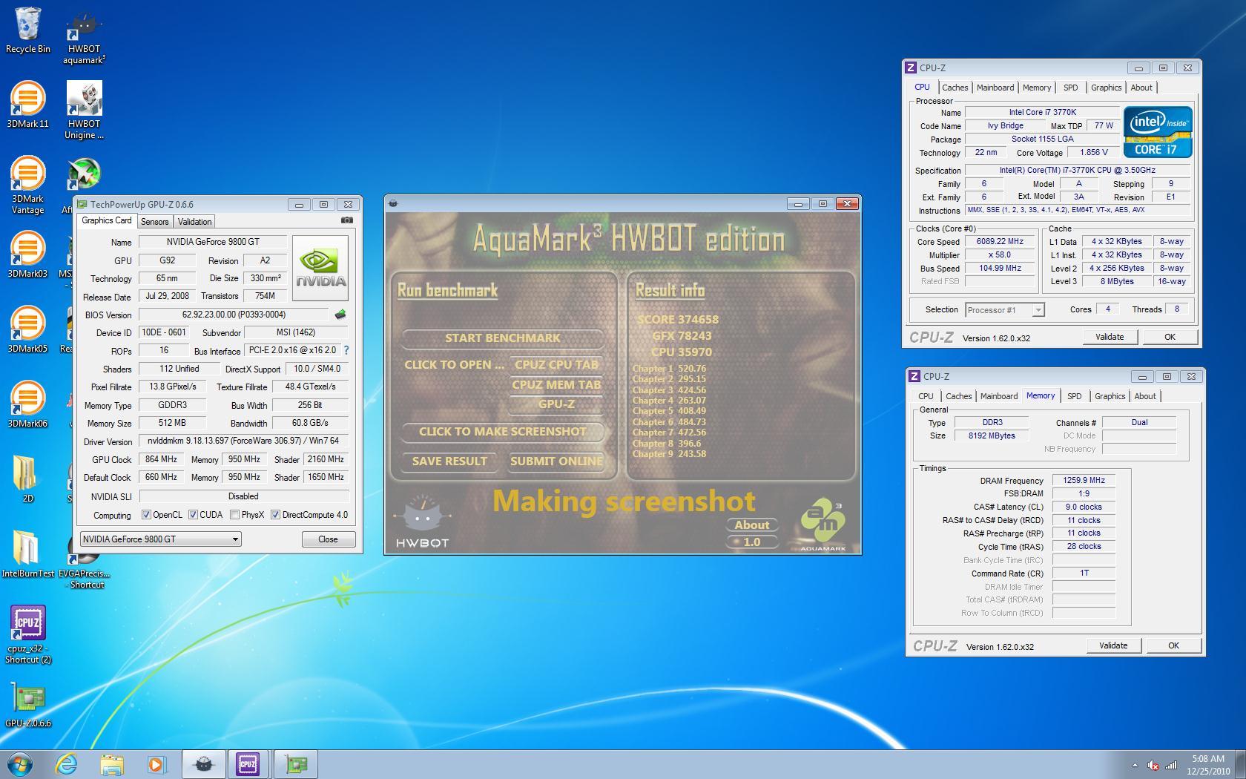Click Close button in GPU-Z
The width and height of the screenshot is (1246, 779).
coord(328,539)
